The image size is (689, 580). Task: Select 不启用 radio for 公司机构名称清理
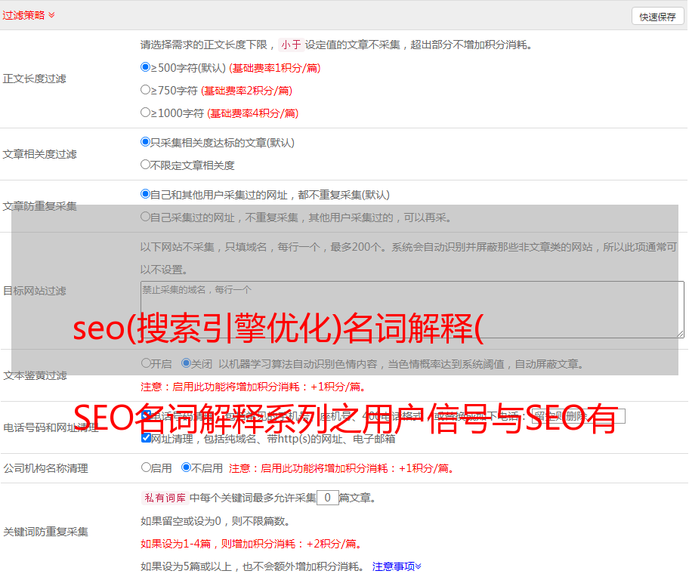point(186,467)
